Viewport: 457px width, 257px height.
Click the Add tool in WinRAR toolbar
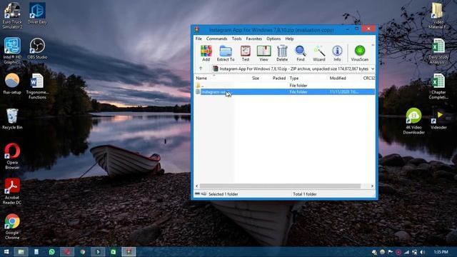point(206,54)
